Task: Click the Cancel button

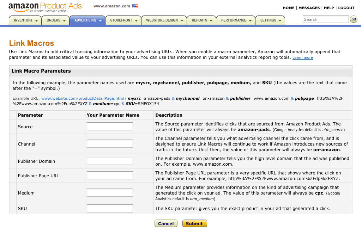Action: (x=166, y=223)
